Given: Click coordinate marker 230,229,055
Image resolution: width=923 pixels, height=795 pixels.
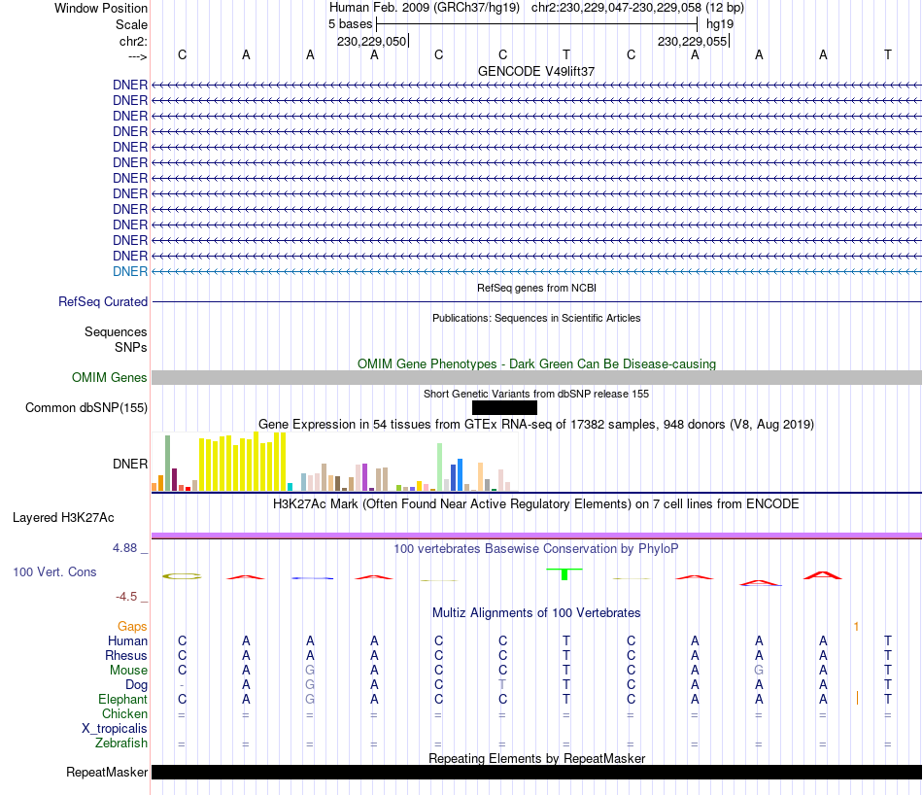Looking at the screenshot, I should [693, 41].
